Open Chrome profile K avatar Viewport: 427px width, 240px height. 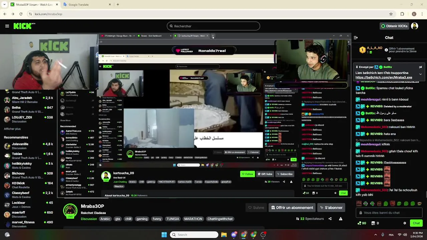414,14
